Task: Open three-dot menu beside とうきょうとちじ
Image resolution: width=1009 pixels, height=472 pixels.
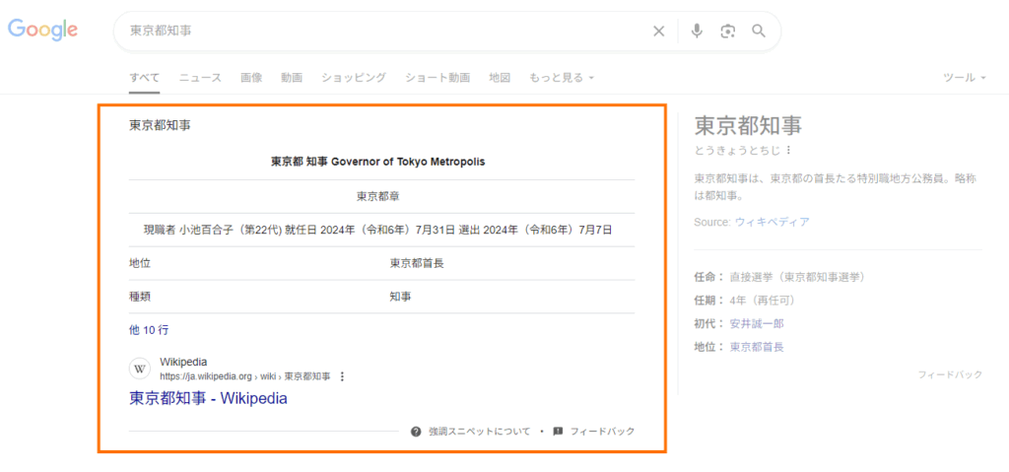Action: click(x=788, y=150)
